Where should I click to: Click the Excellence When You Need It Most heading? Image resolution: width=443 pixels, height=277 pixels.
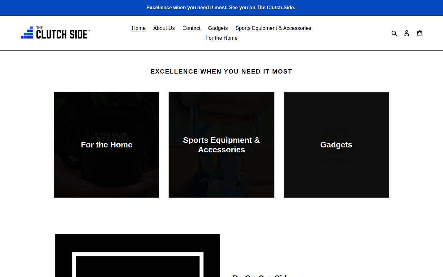pyautogui.click(x=221, y=71)
